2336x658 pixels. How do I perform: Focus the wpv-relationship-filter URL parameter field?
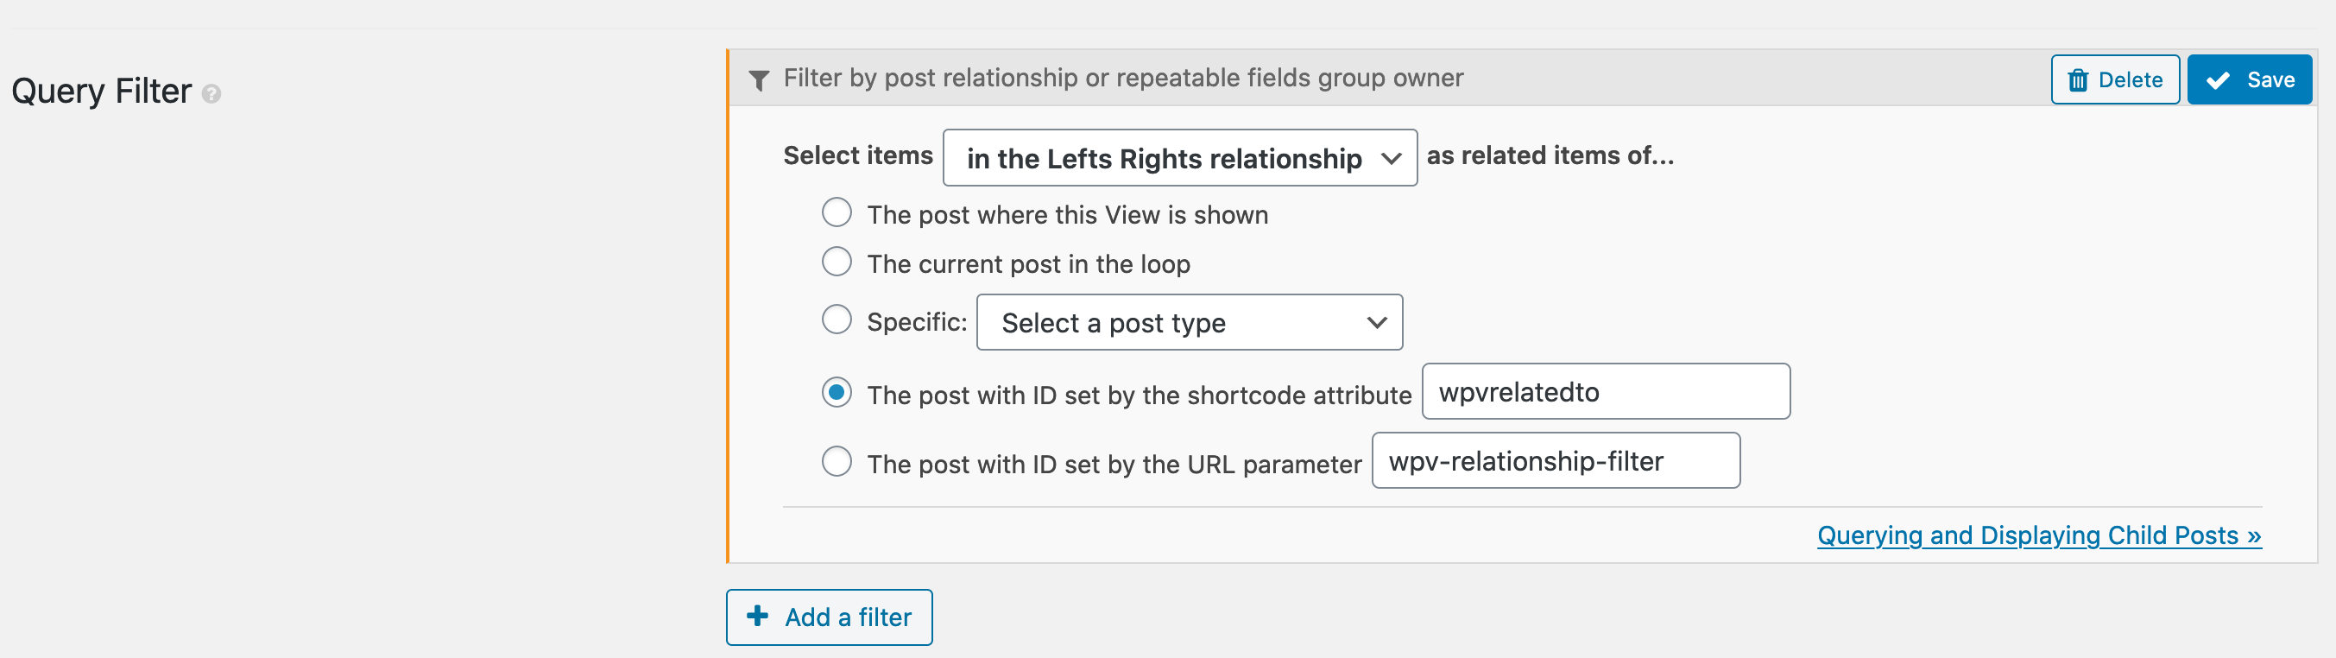click(x=1556, y=460)
